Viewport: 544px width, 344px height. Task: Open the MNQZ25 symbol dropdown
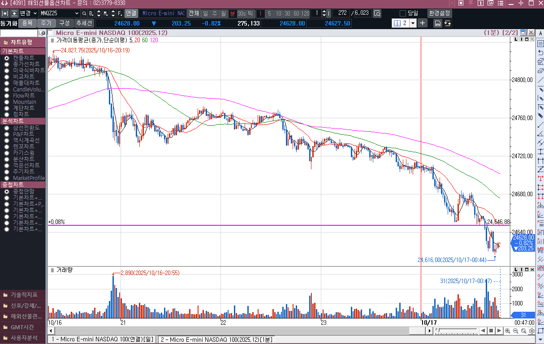[77, 13]
